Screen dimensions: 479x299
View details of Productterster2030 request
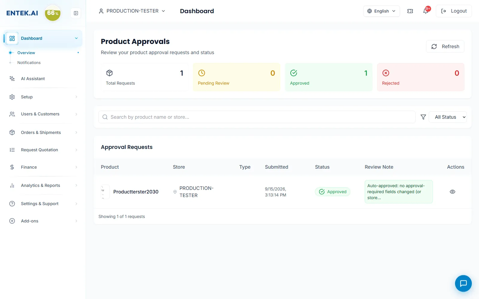[x=452, y=192]
